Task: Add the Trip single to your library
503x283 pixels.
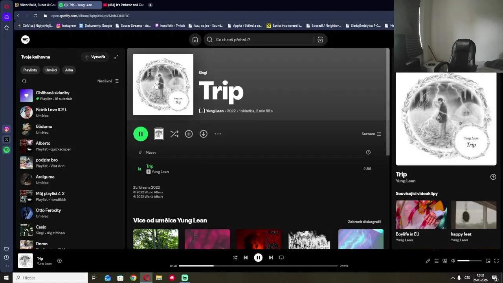Action: point(189,134)
